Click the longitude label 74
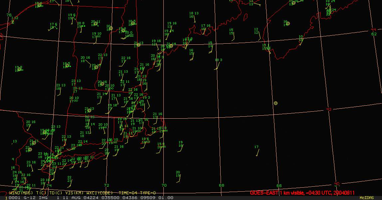Viewport: 382px width, 200px height. [49, 185]
